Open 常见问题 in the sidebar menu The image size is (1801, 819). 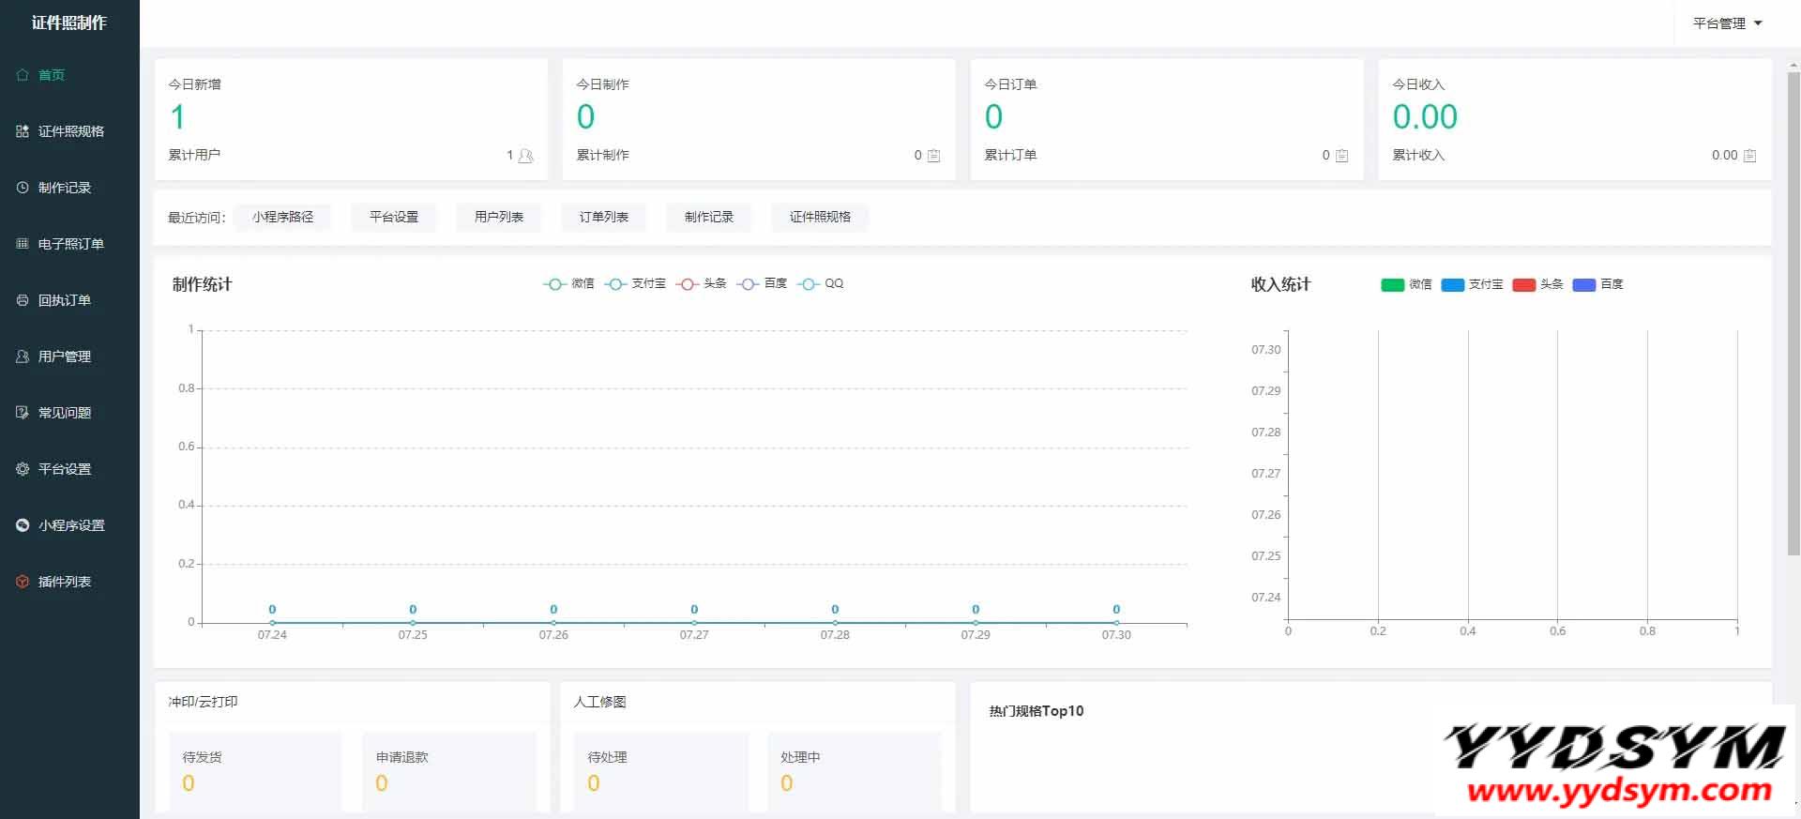(x=64, y=413)
